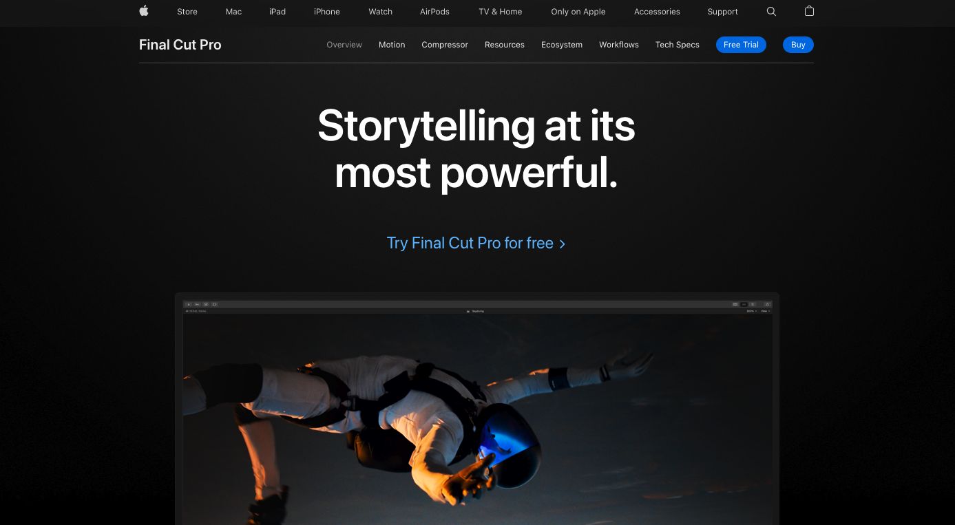Screen dimensions: 955x525
Task: Open the search magnifier icon
Action: coord(771,12)
